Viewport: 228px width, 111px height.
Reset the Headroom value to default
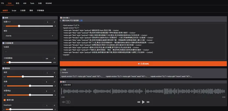tap(55, 105)
